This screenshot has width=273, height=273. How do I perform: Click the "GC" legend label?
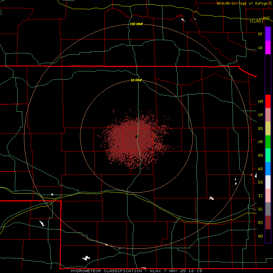pyautogui.click(x=260, y=209)
